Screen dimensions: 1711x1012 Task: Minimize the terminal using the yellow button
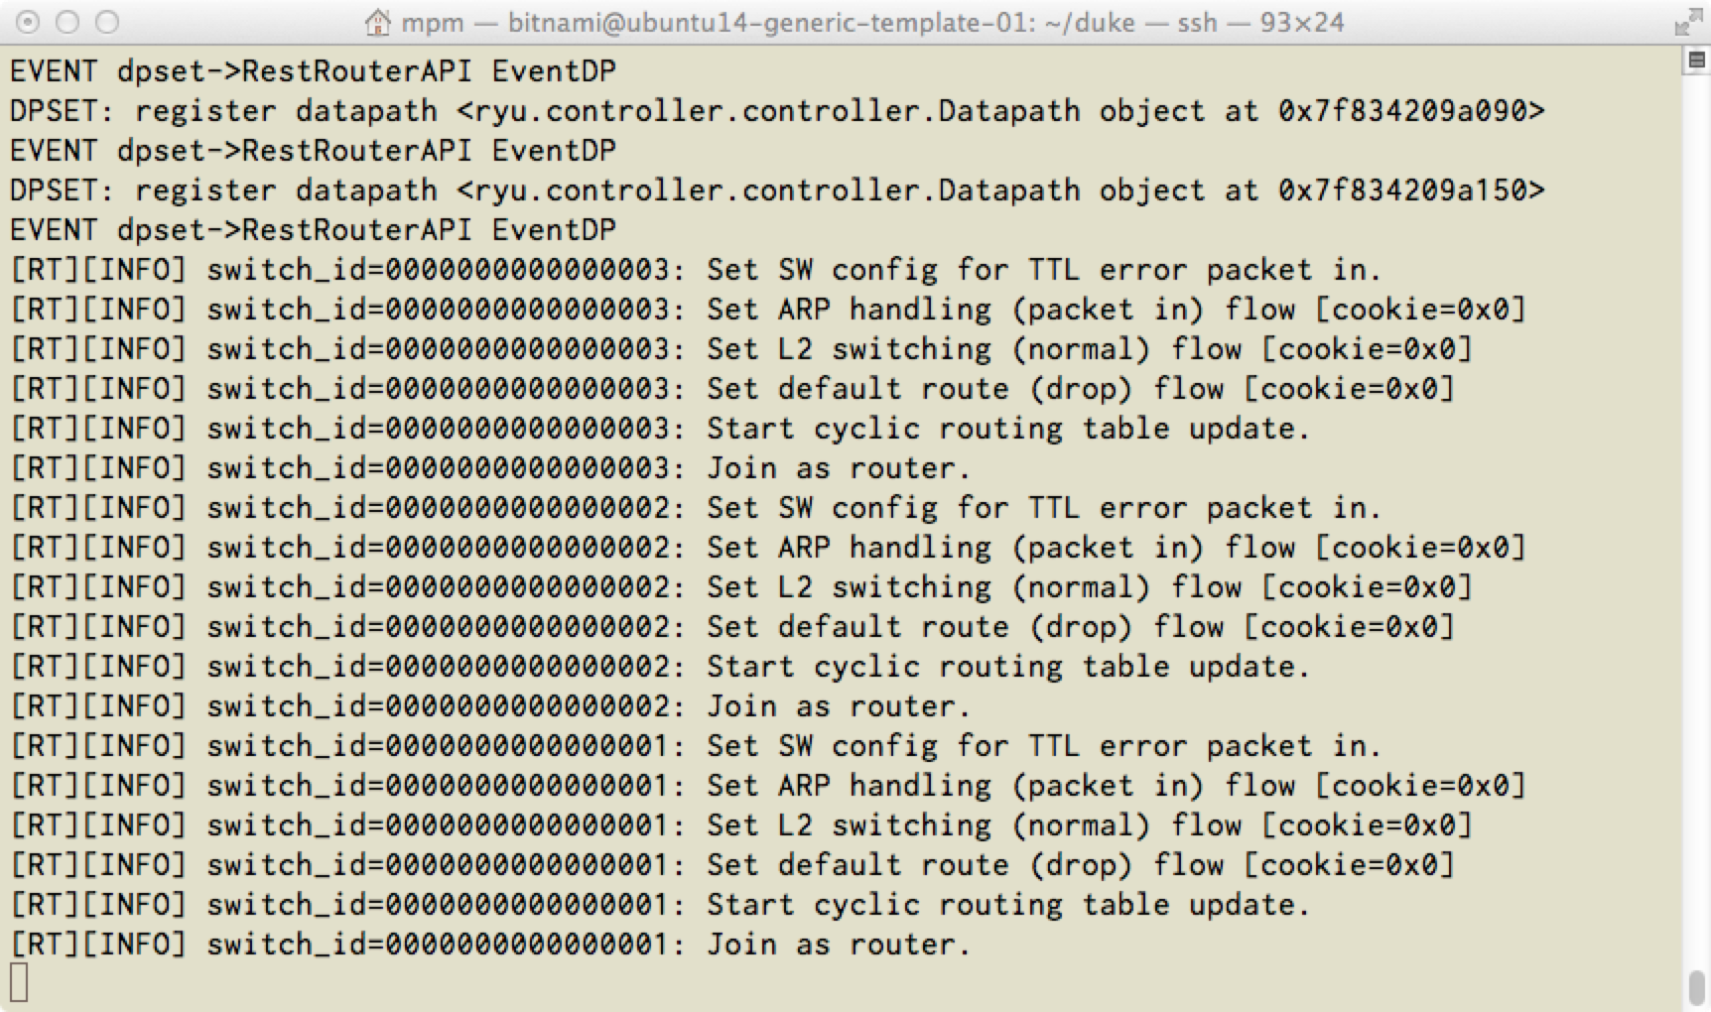[x=67, y=22]
